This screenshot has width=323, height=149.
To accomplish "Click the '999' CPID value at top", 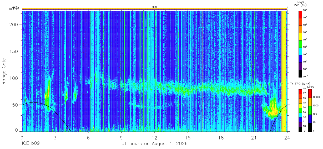I will 154,7.
